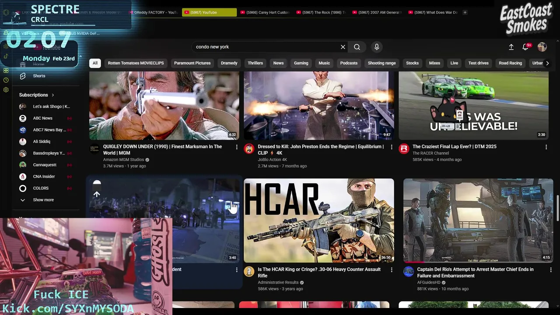Expand the Subscriptions section chevron
Viewport: 560px width, 315px height.
click(53, 95)
